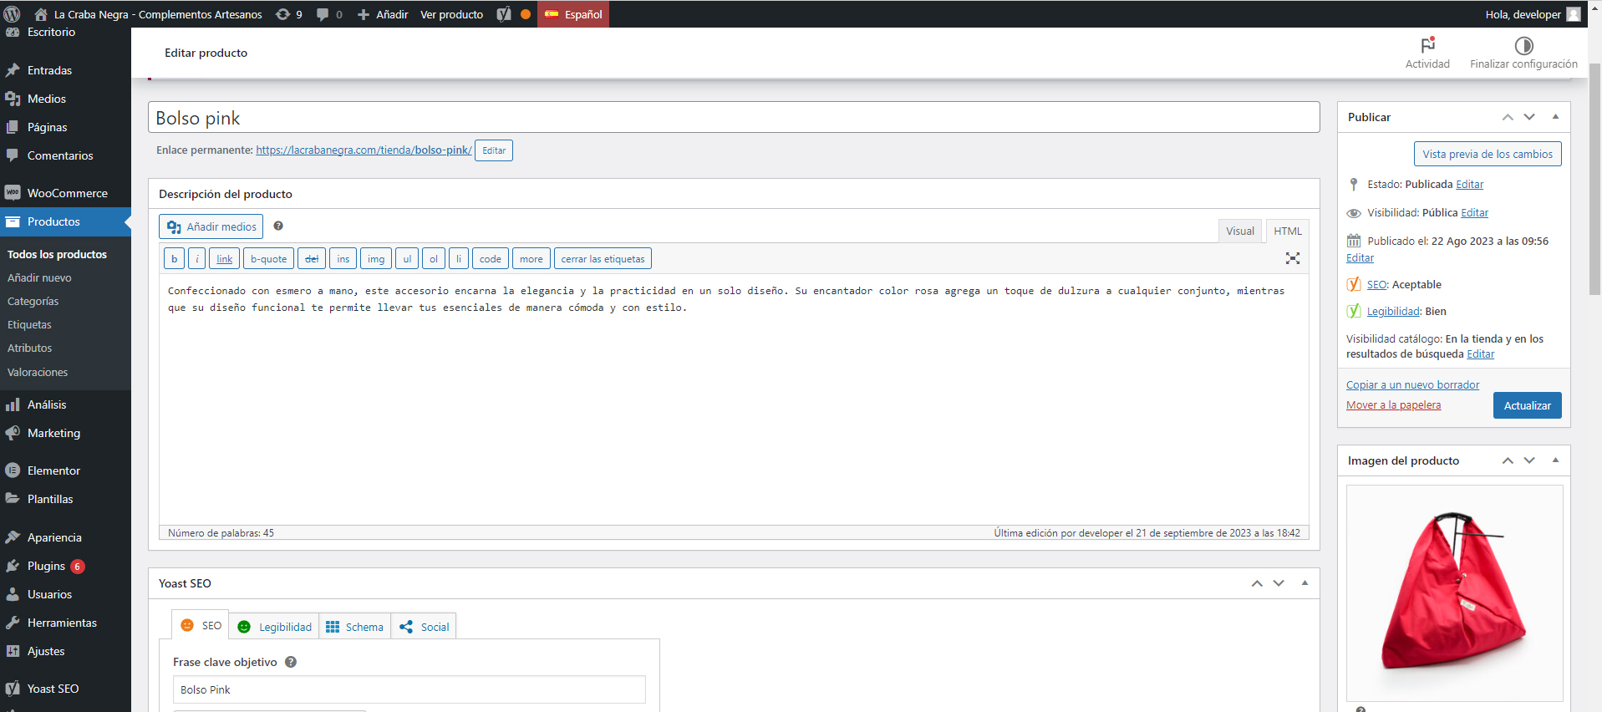Move Imagen del producto panel down
The height and width of the screenshot is (712, 1602).
click(x=1529, y=460)
